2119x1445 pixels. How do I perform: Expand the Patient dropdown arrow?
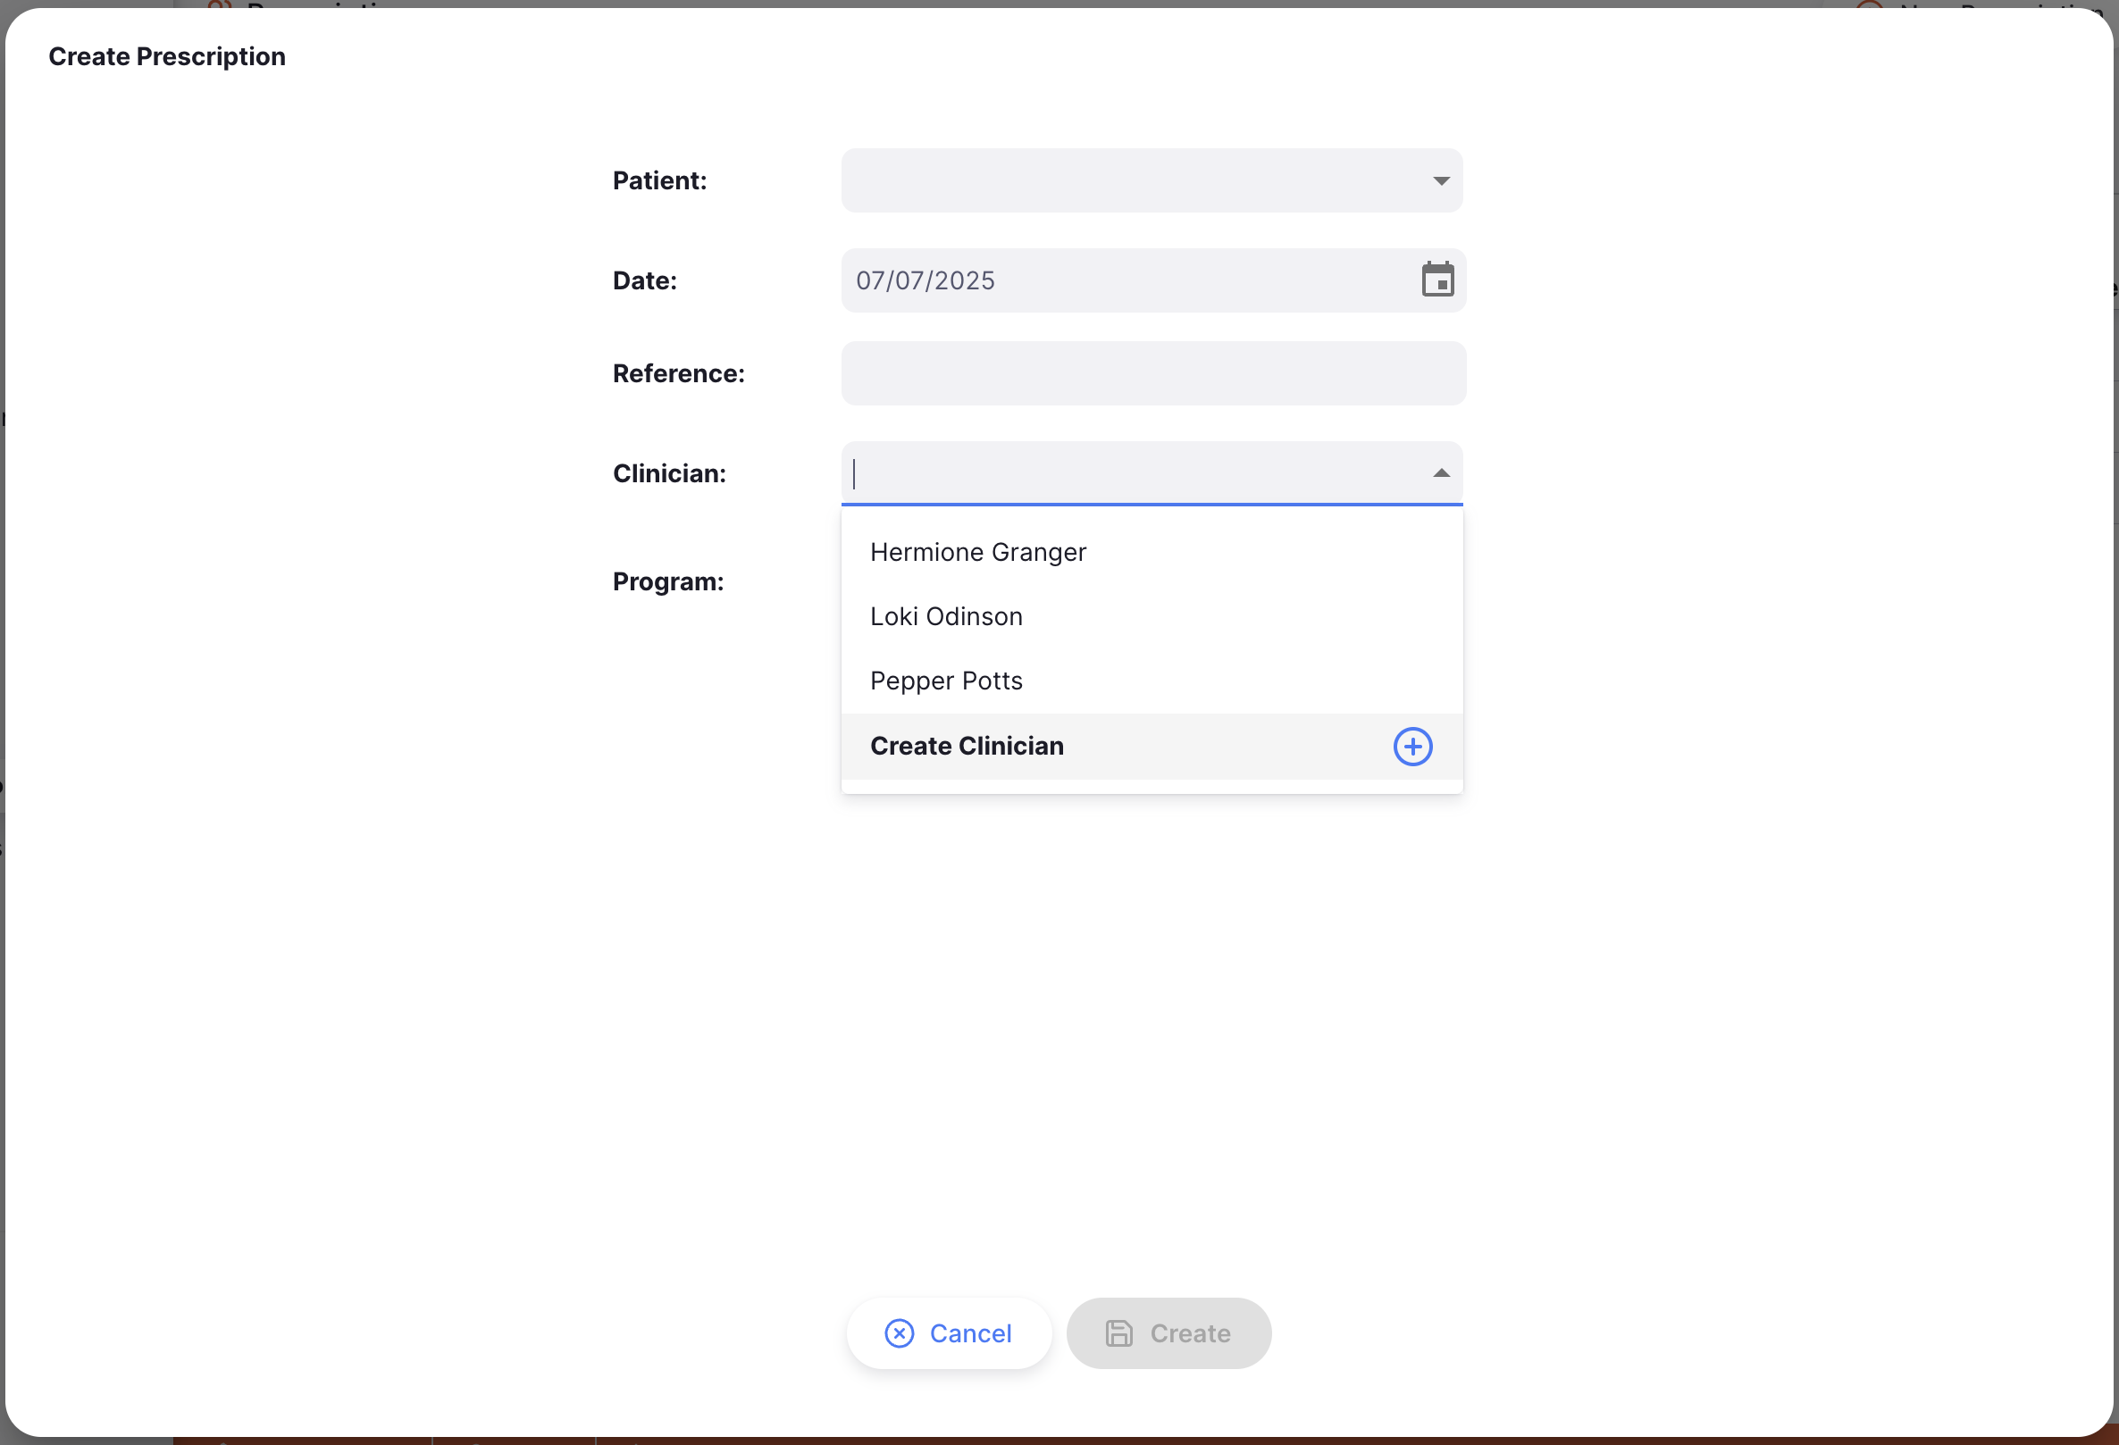[1441, 181]
